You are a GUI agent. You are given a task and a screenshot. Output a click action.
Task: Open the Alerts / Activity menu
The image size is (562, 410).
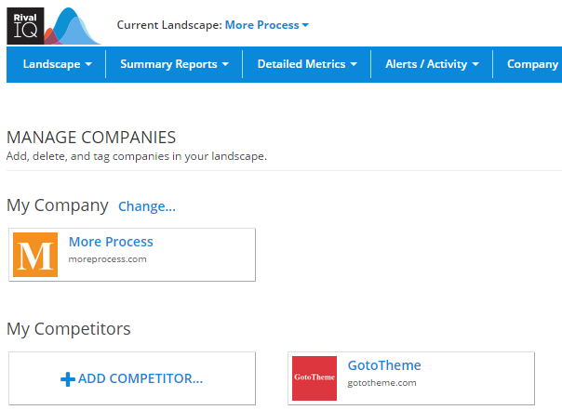pyautogui.click(x=432, y=64)
